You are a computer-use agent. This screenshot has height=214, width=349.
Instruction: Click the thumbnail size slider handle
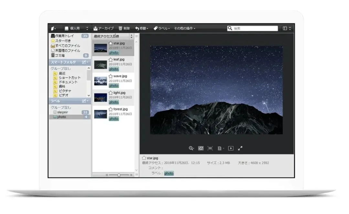coord(119,175)
